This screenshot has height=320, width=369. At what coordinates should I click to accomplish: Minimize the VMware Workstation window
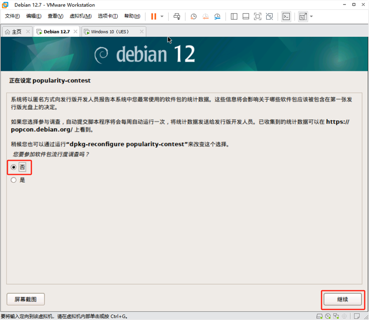coord(344,5)
